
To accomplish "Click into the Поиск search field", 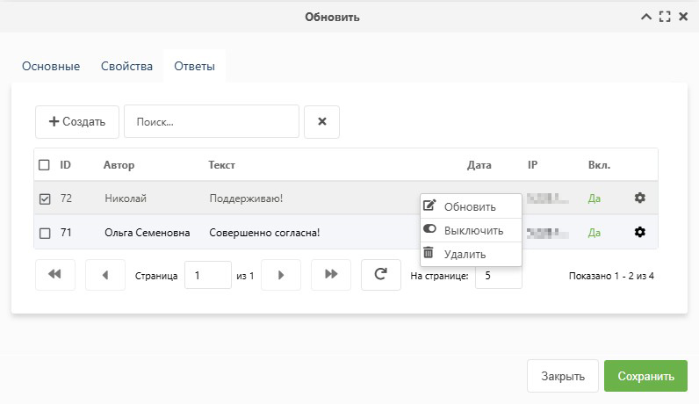I will tap(211, 122).
